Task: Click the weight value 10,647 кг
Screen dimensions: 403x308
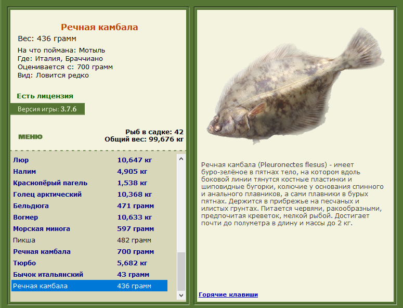Action: 134,160
